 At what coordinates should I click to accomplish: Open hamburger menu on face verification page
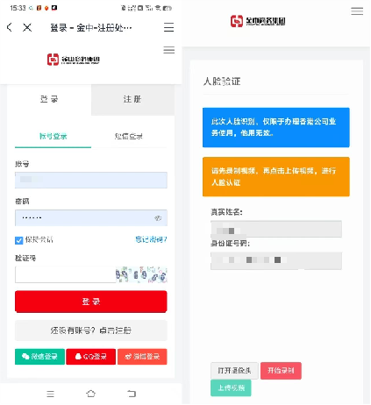pos(357,11)
